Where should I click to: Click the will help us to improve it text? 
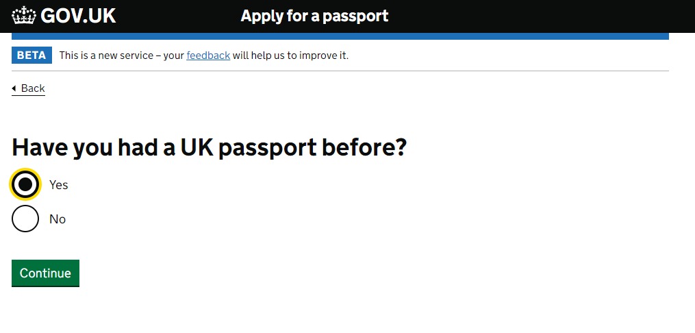291,56
